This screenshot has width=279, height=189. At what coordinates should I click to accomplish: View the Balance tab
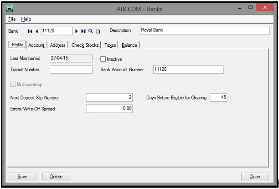[x=129, y=45]
